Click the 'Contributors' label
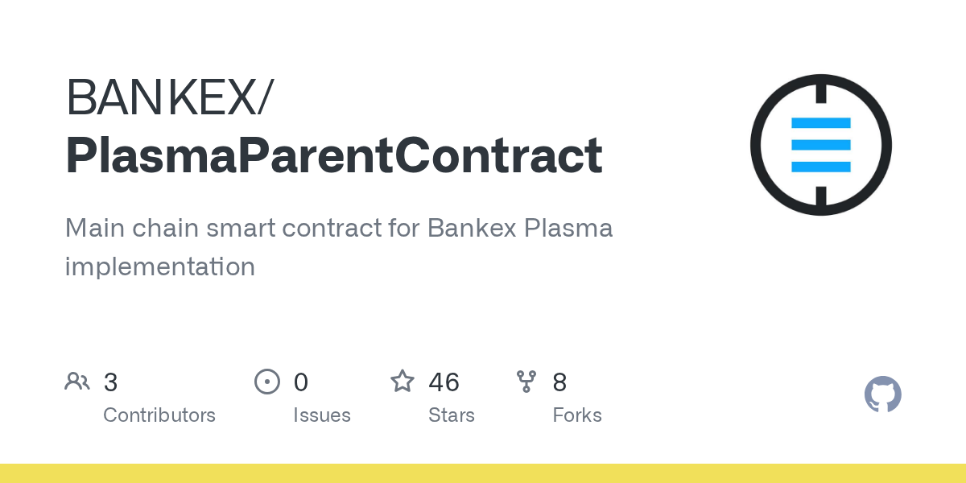 (x=159, y=415)
